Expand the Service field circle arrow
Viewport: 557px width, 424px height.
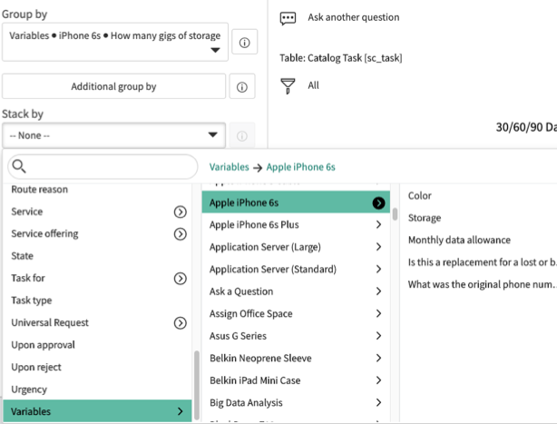point(181,212)
